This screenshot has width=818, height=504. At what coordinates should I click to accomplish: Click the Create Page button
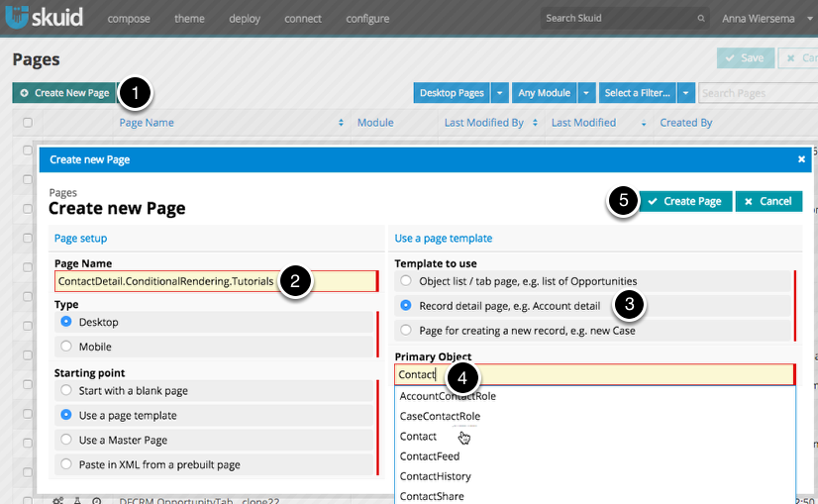pyautogui.click(x=685, y=201)
